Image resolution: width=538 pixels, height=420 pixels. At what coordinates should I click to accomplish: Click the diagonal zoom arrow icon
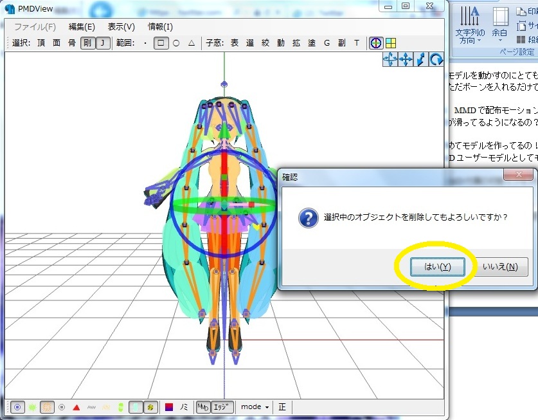[x=421, y=60]
